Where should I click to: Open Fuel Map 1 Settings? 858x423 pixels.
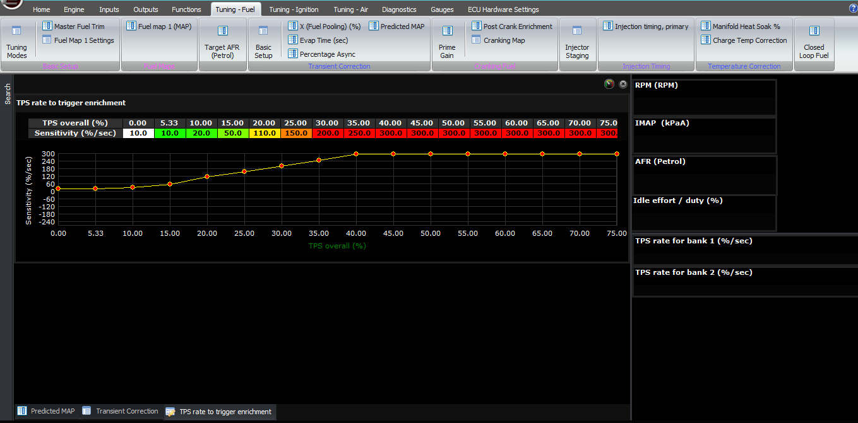pyautogui.click(x=78, y=40)
